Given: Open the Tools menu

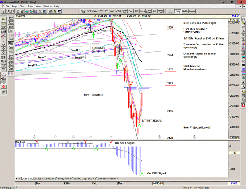Looking at the screenshot, I should pyautogui.click(x=31, y=6).
